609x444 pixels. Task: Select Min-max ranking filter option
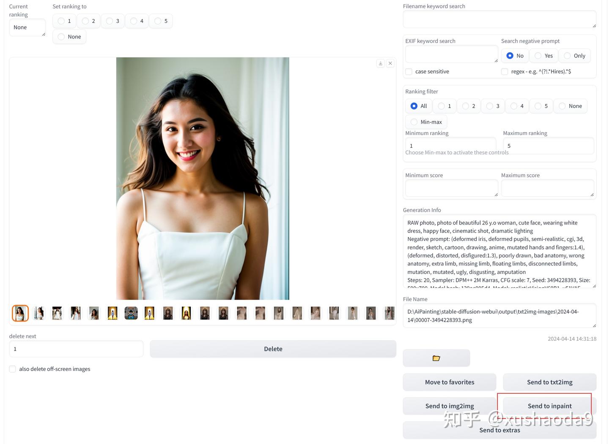tap(414, 122)
